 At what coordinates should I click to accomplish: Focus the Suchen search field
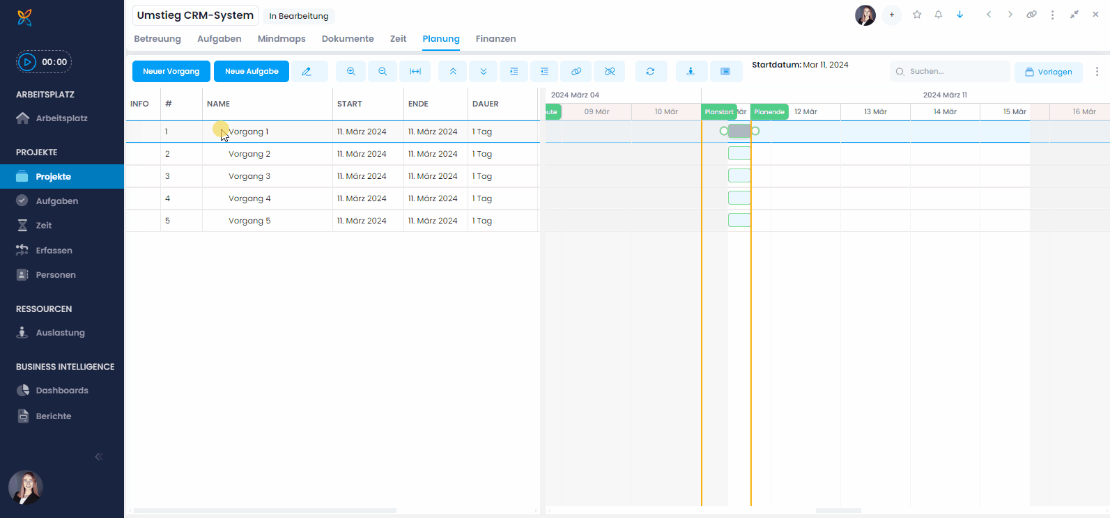click(950, 71)
